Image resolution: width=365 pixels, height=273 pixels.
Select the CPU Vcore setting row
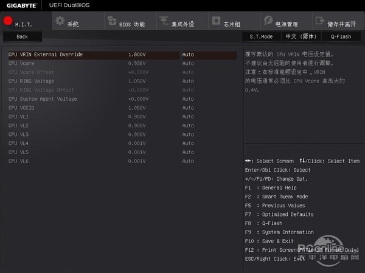tap(122, 63)
